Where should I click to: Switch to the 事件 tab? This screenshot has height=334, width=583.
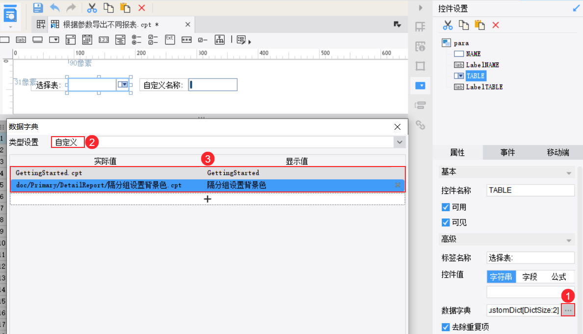pyautogui.click(x=507, y=152)
